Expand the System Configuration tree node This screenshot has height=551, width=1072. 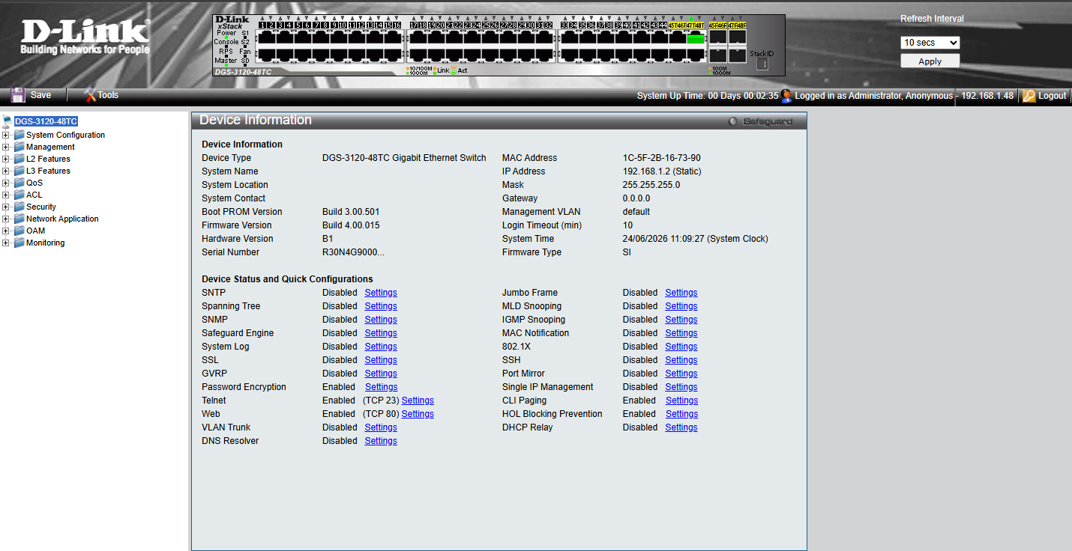tap(6, 136)
